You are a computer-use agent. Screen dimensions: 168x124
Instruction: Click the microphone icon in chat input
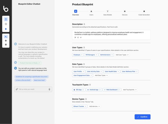point(49,89)
